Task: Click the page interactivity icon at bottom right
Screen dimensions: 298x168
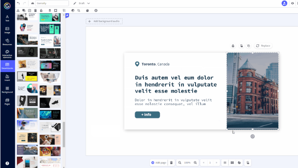Action: tap(248, 163)
